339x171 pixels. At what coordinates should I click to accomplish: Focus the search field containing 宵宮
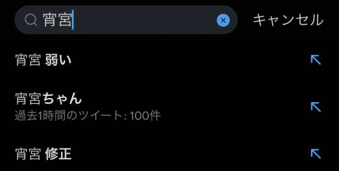pos(126,20)
